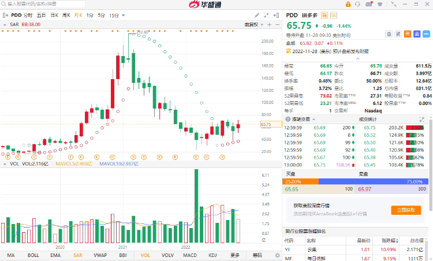Toggle the BOLL indicator
Screen dimensions: 433x261
tap(33, 255)
